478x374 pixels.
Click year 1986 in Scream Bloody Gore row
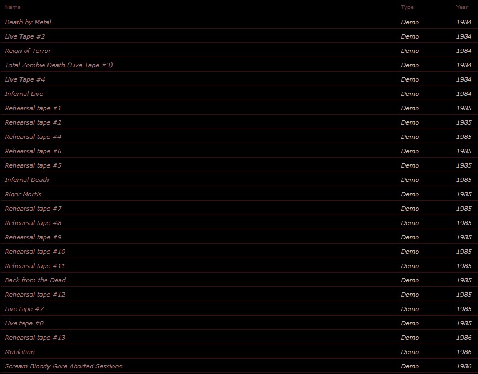(464, 366)
